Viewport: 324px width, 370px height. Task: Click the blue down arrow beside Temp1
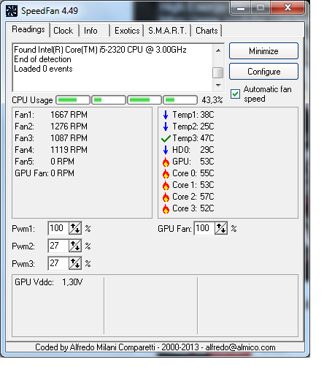point(166,115)
